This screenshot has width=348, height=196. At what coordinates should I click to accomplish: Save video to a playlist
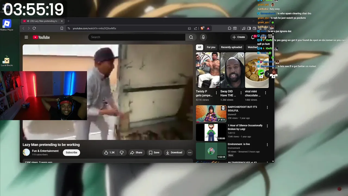[x=154, y=152]
